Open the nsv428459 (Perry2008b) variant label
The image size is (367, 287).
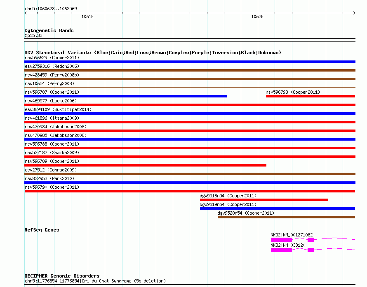[52, 75]
